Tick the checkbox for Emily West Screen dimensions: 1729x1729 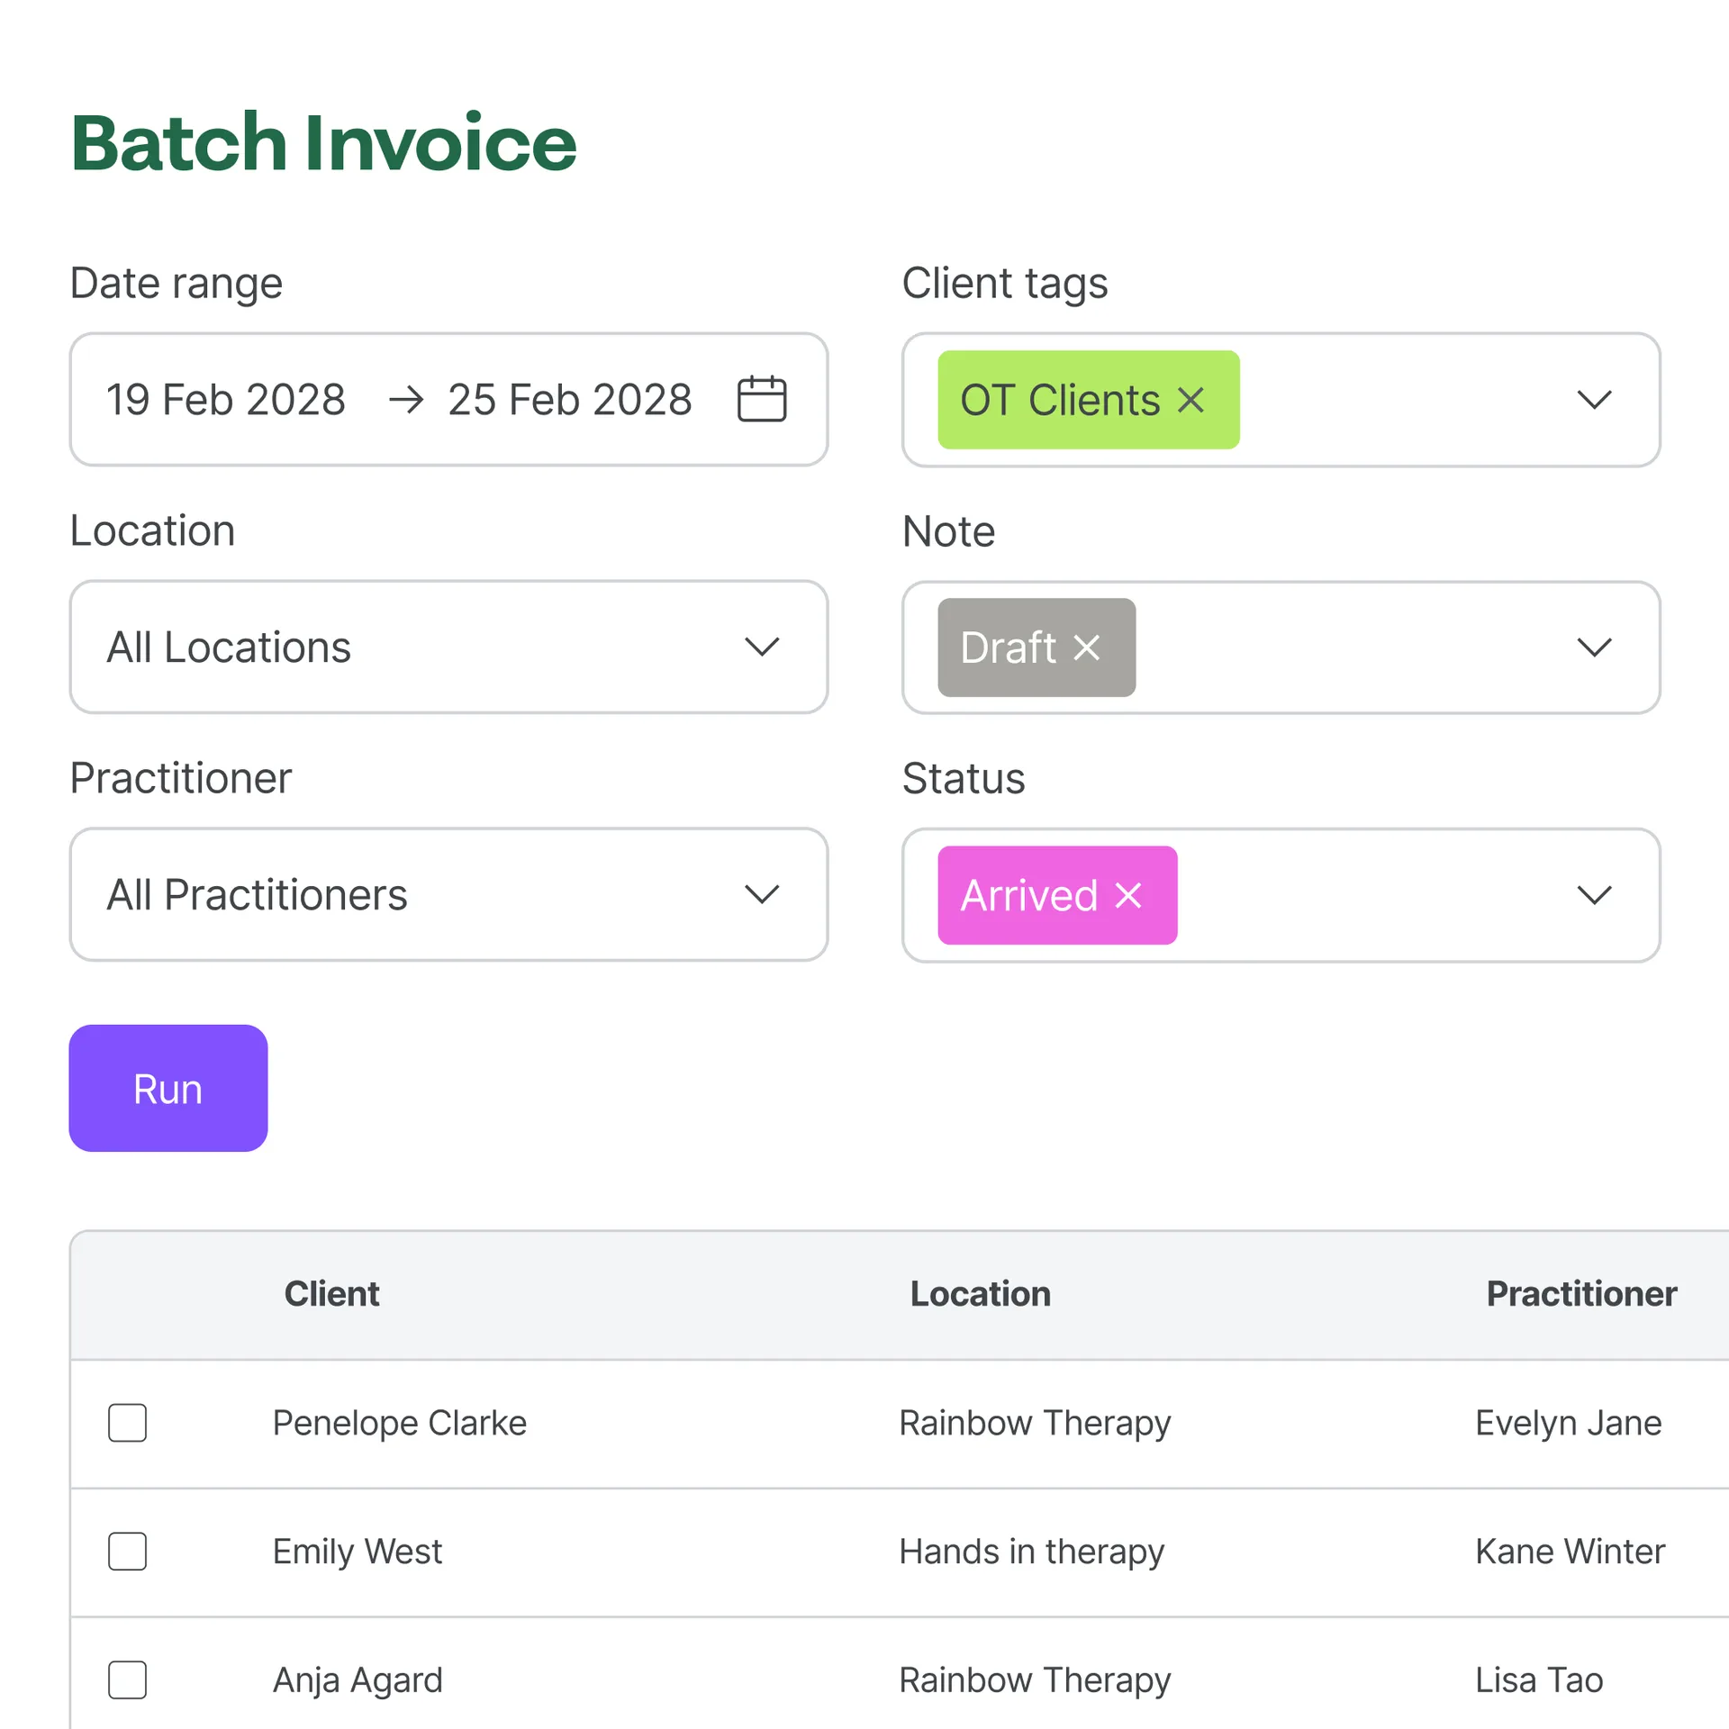point(128,1552)
